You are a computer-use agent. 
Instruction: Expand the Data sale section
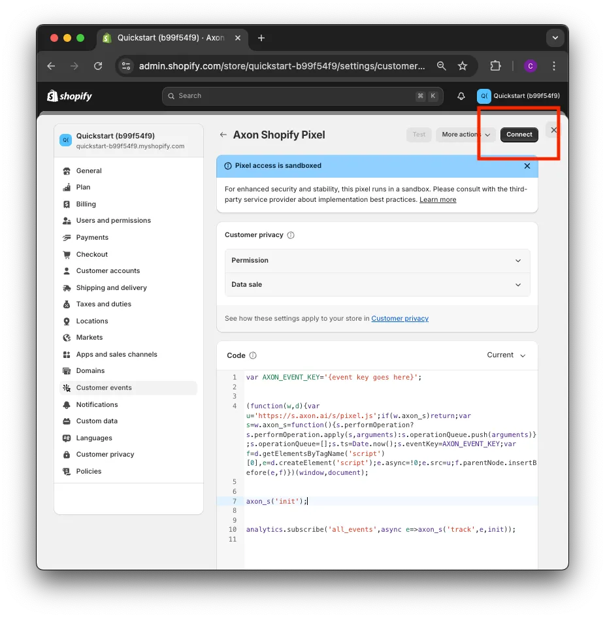(x=377, y=285)
